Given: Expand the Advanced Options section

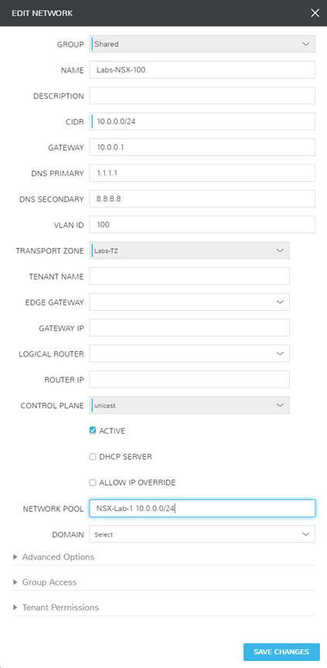Looking at the screenshot, I should [53, 557].
